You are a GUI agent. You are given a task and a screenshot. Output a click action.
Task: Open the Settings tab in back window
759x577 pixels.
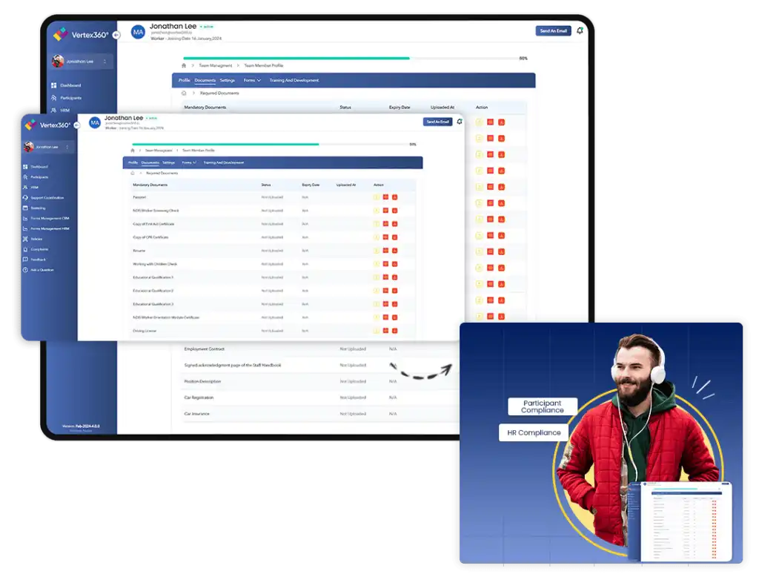(227, 80)
